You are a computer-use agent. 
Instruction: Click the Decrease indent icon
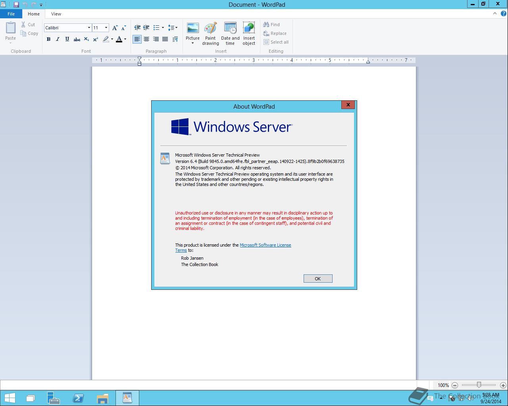(x=137, y=28)
